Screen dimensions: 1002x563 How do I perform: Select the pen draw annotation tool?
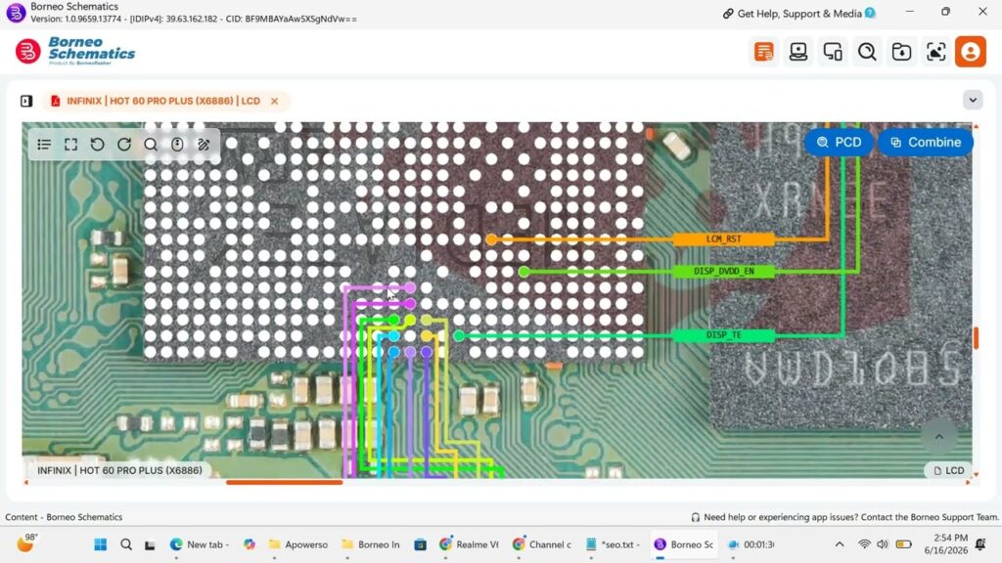(204, 145)
